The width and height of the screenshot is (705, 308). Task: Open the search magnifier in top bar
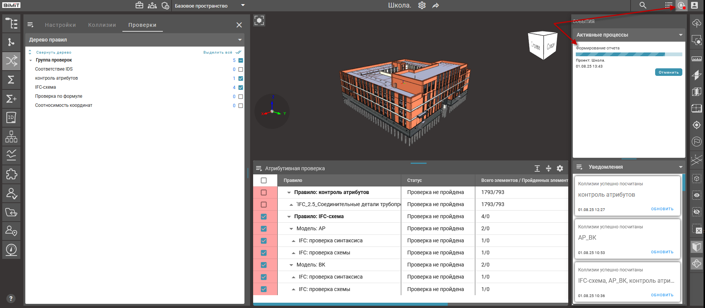(x=643, y=5)
